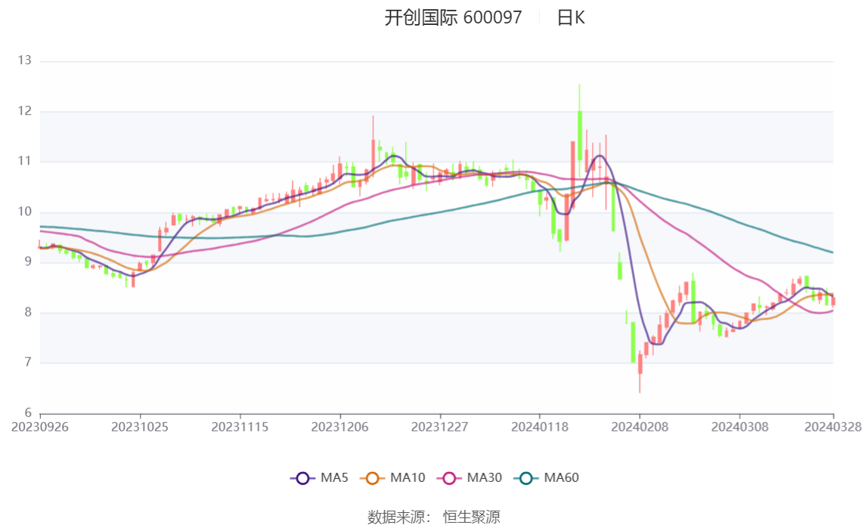This screenshot has width=868, height=528.
Task: Click the chart title 开创国际 600097
Action: (x=453, y=17)
